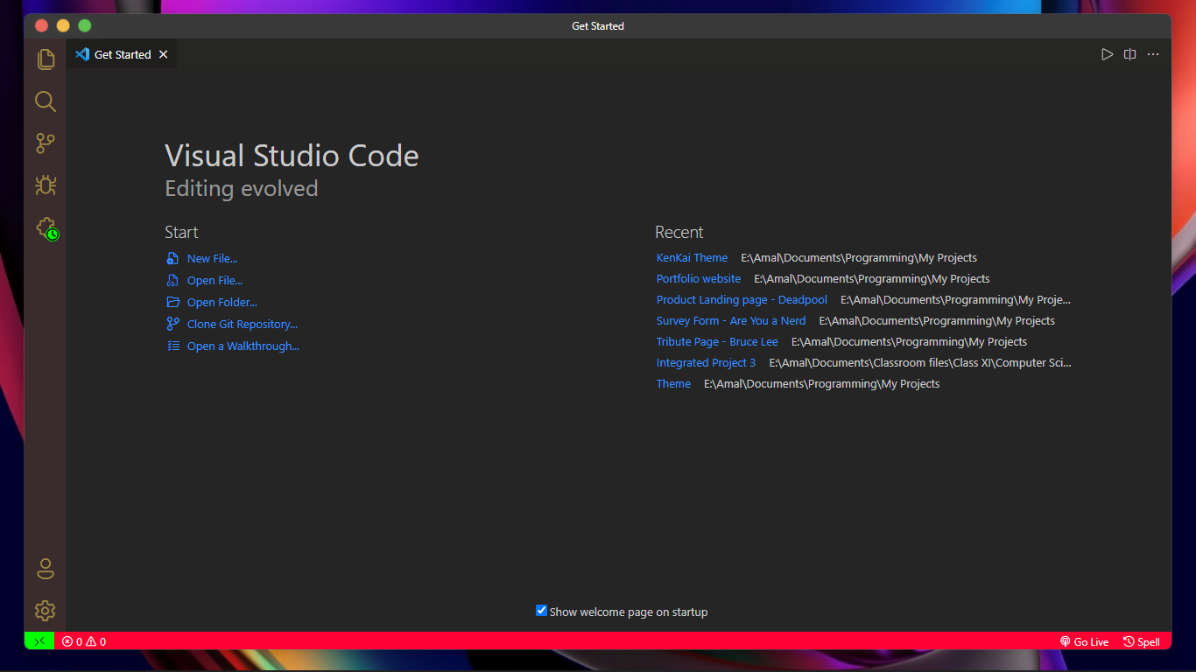Open recent Product Landing page - Deadpool
1196x672 pixels.
[742, 299]
